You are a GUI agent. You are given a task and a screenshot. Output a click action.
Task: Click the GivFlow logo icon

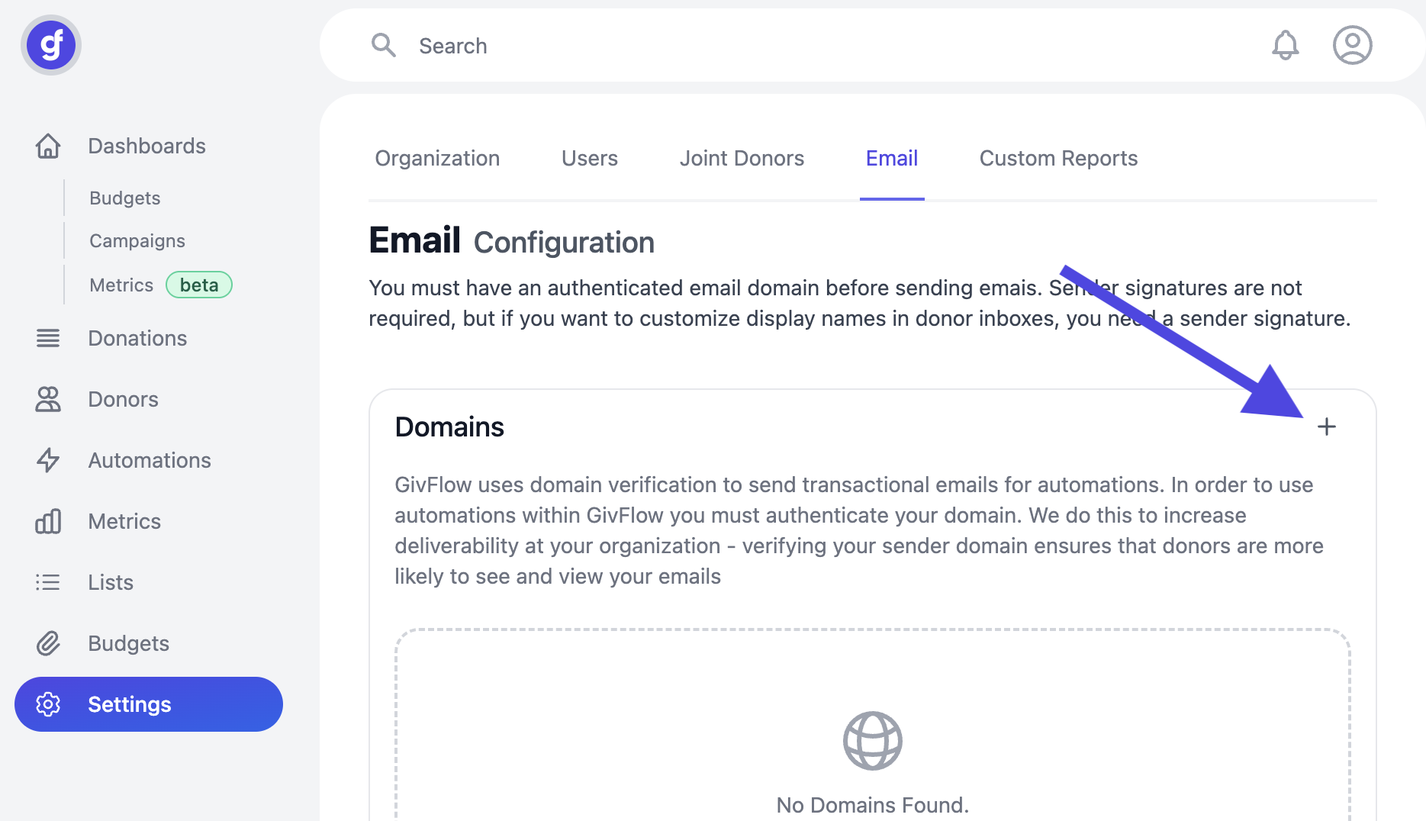(x=51, y=46)
